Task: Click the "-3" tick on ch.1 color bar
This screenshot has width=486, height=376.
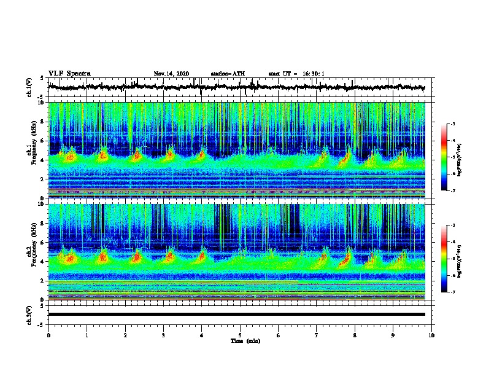Action: click(x=453, y=123)
